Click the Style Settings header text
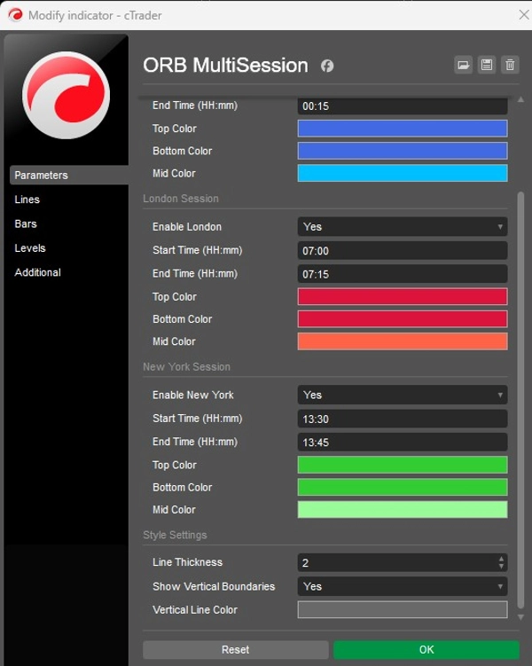This screenshot has height=666, width=532. click(175, 535)
